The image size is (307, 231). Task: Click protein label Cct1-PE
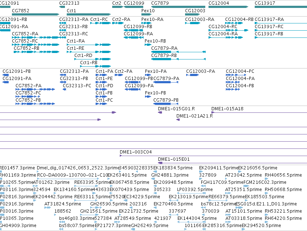click(x=104, y=79)
